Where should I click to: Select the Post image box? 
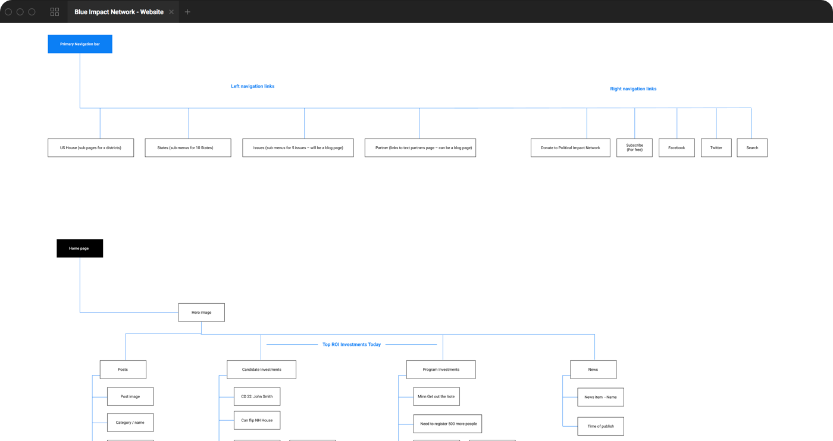coord(130,396)
